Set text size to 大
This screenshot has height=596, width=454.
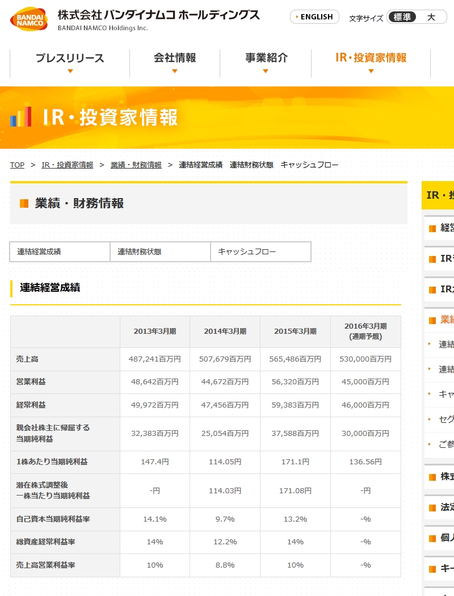(431, 17)
